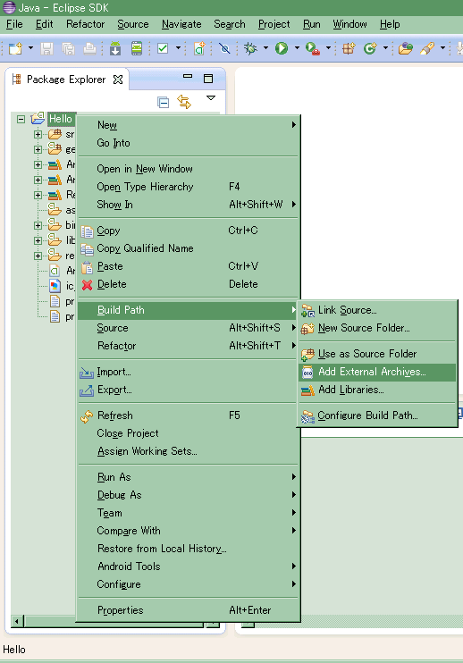Choose Link Source... in Build Path submenu
Viewport: 463px width, 663px height.
point(377,310)
